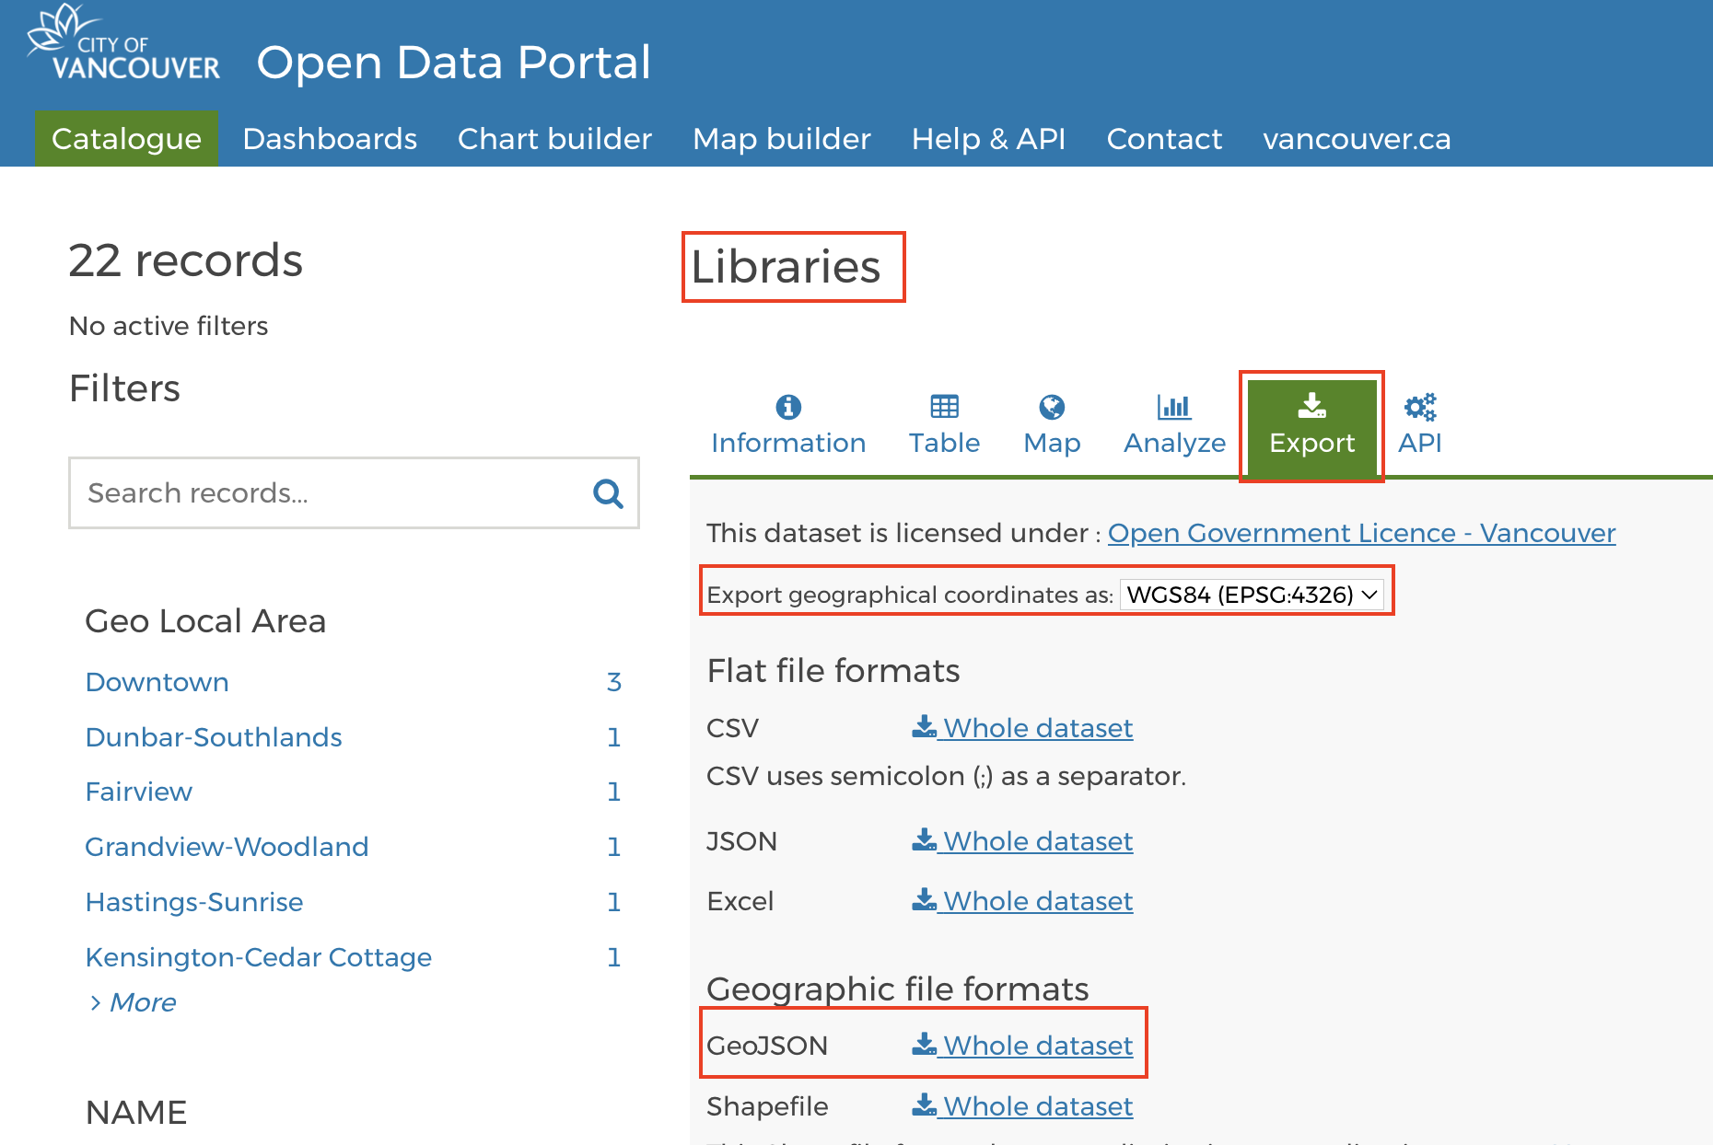The image size is (1713, 1145).
Task: Click the API gears icon
Action: tap(1419, 406)
